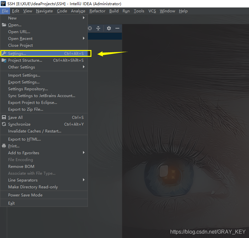Select Make Directory Read-only
This screenshot has height=238, width=249.
tap(44, 187)
